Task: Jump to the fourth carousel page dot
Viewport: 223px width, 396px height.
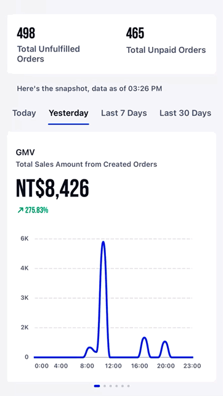Action: [116, 386]
